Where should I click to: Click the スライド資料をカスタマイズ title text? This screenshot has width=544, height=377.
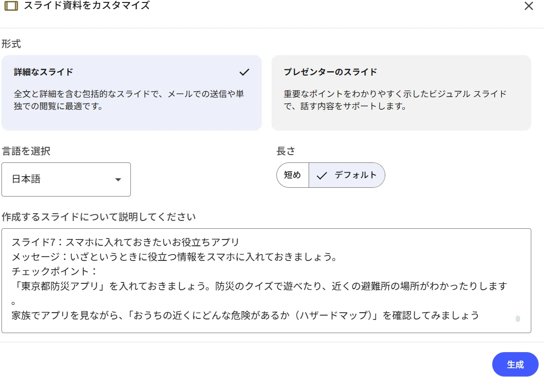pos(87,5)
